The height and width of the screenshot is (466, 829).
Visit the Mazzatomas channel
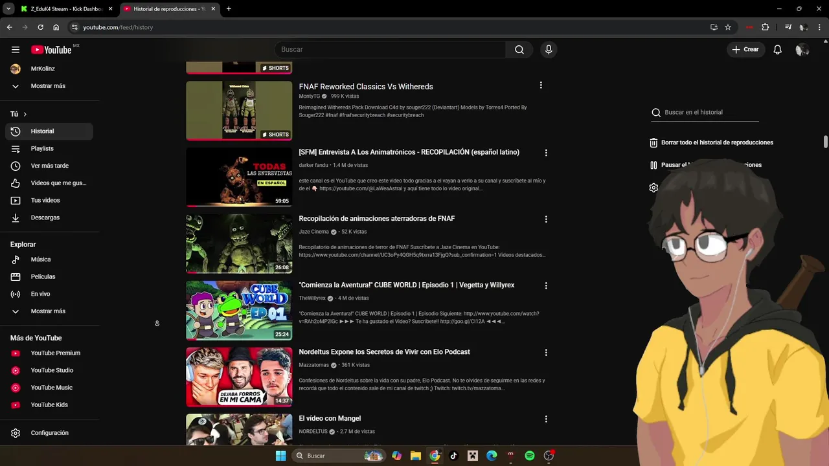click(x=314, y=365)
